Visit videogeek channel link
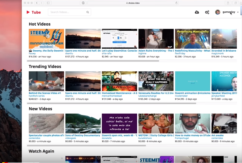The width and height of the screenshot is (242, 163). pos(71,138)
